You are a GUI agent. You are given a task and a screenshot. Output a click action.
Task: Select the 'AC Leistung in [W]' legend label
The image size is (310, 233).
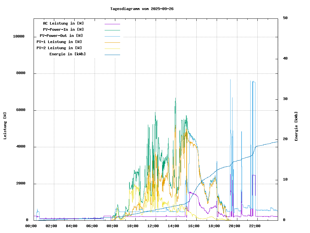pyautogui.click(x=63, y=23)
